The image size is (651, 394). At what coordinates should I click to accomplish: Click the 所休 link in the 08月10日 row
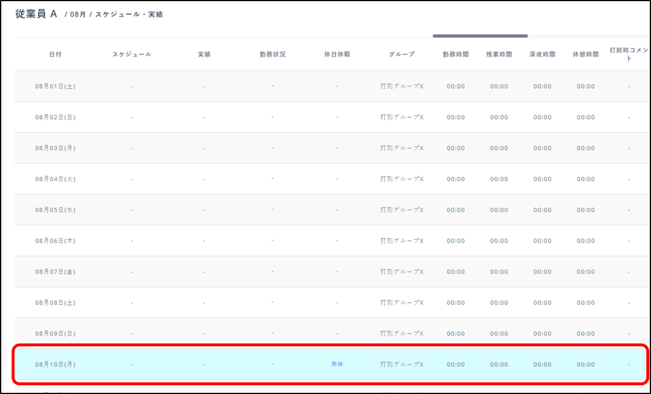point(337,364)
